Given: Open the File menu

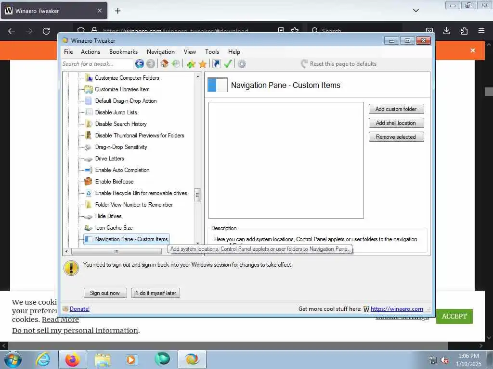Looking at the screenshot, I should (x=68, y=52).
